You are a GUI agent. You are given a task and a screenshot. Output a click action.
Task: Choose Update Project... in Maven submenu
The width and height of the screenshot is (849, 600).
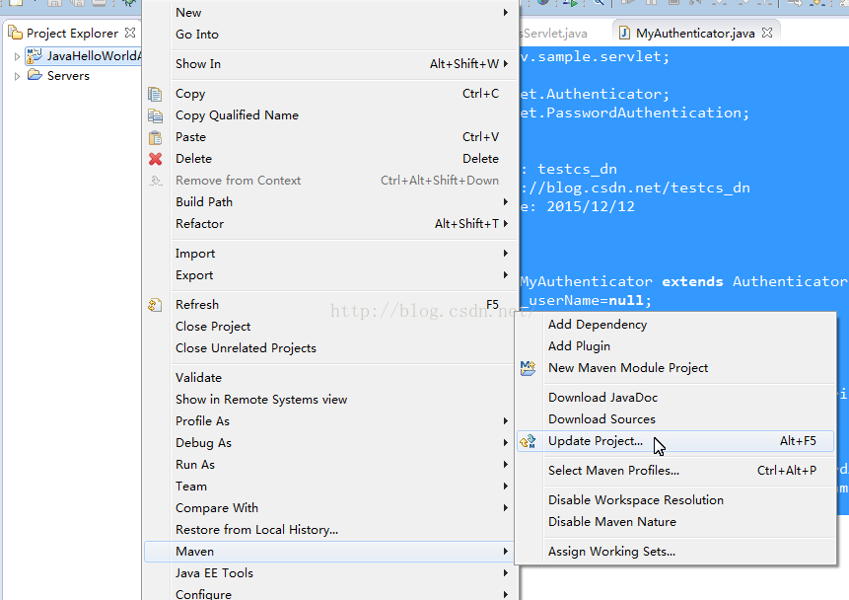click(x=675, y=441)
